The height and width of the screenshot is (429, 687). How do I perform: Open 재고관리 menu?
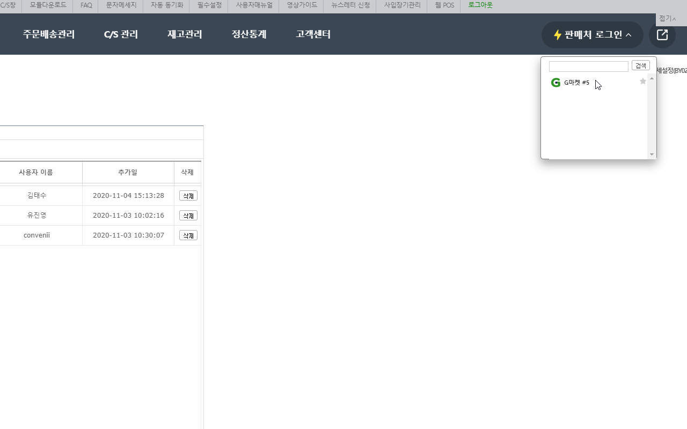185,34
